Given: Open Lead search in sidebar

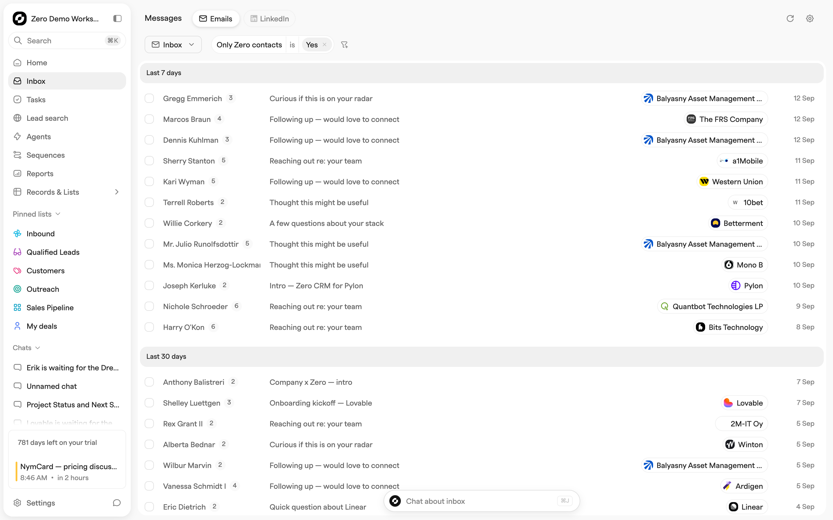Looking at the screenshot, I should click(x=67, y=118).
